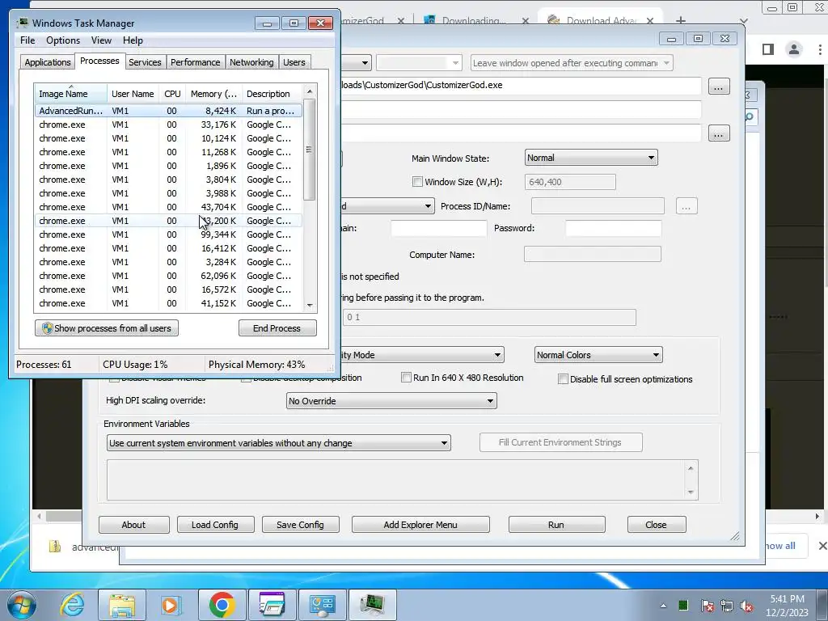The width and height of the screenshot is (828, 621).
Task: Switch to the Users tab
Action: (294, 62)
